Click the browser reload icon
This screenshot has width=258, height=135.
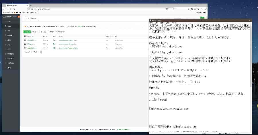[10, 9]
